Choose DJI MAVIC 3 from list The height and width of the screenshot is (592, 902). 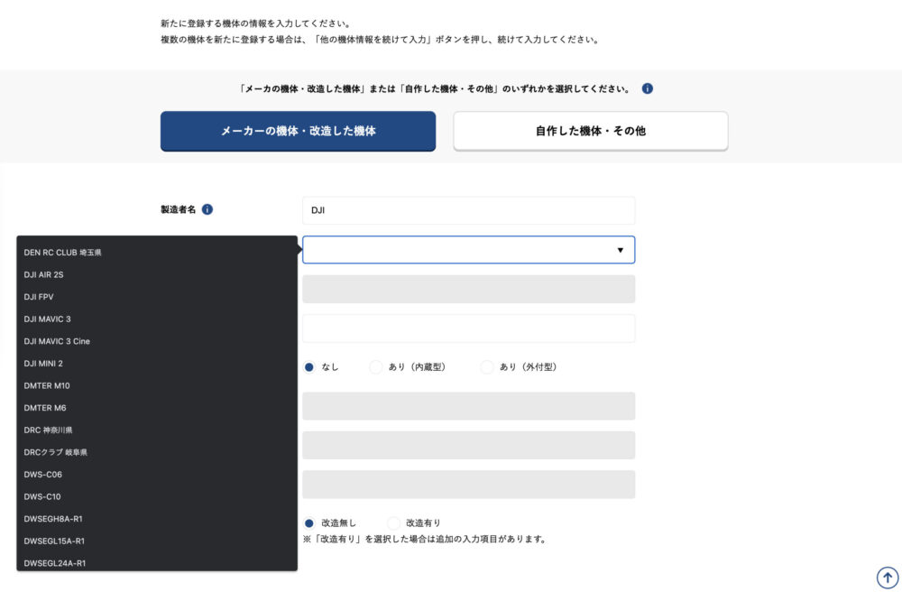pos(157,319)
